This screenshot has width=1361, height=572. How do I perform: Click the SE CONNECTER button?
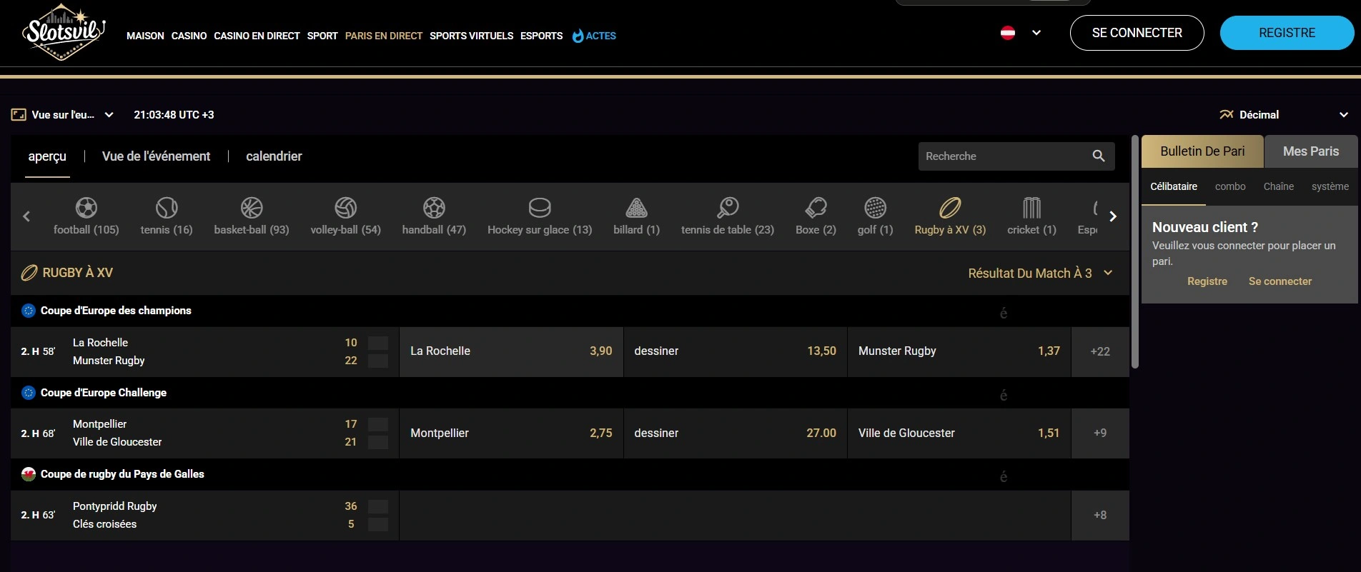pyautogui.click(x=1137, y=33)
